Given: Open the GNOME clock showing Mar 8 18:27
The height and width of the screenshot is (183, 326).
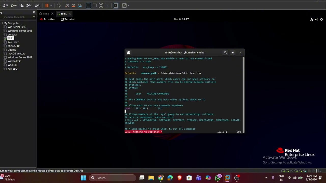Looking at the screenshot, I should 181,19.
